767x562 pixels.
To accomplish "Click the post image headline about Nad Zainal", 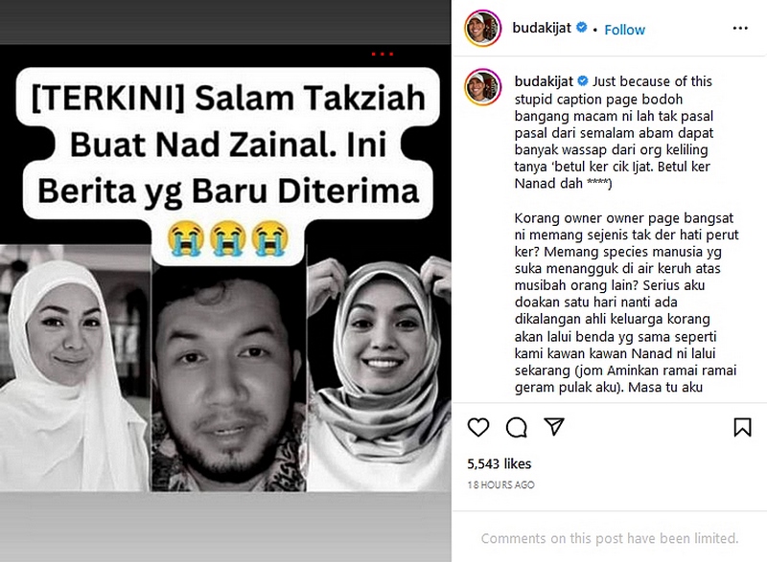I will click(x=228, y=145).
